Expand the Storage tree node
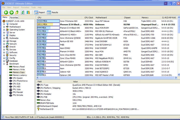Viewport: 180px width, 120px height. click(4, 41)
